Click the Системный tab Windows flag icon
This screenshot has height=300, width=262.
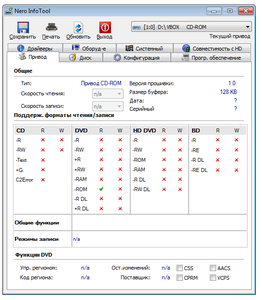coord(129,48)
